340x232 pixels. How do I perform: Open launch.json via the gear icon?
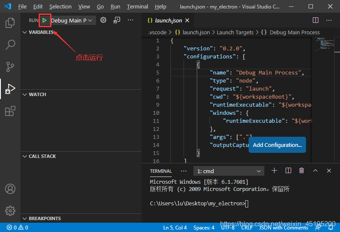tap(103, 20)
